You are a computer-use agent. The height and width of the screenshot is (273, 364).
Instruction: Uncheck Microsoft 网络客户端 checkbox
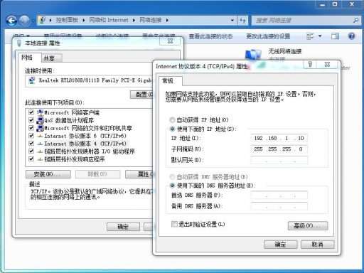[x=31, y=112]
